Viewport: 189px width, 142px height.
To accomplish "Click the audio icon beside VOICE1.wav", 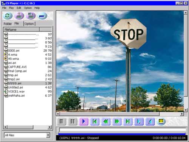I will (x=6, y=92).
